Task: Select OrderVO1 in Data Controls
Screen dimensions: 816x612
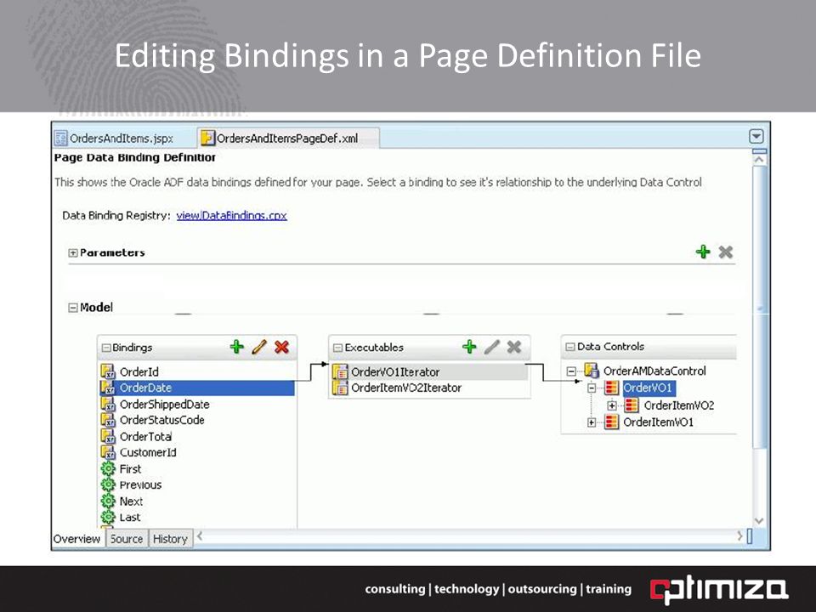Action: click(x=648, y=388)
